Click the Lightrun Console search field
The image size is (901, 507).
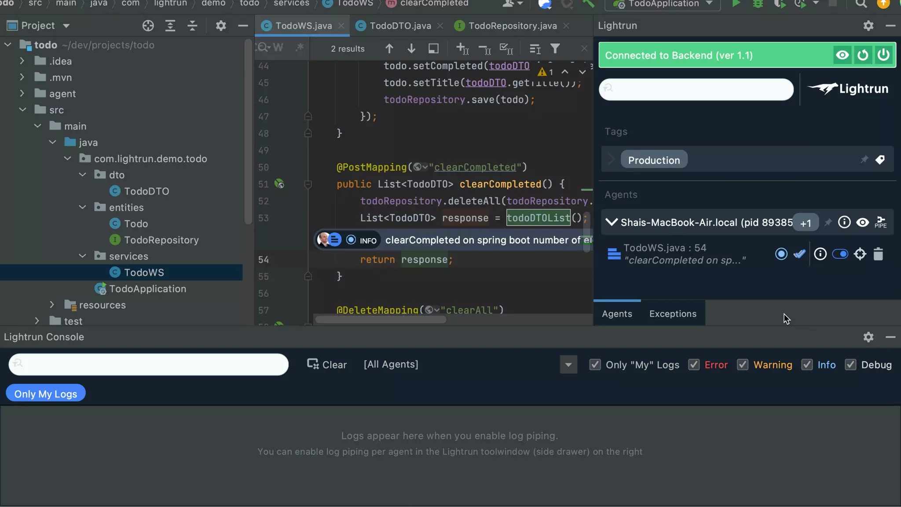click(x=148, y=364)
